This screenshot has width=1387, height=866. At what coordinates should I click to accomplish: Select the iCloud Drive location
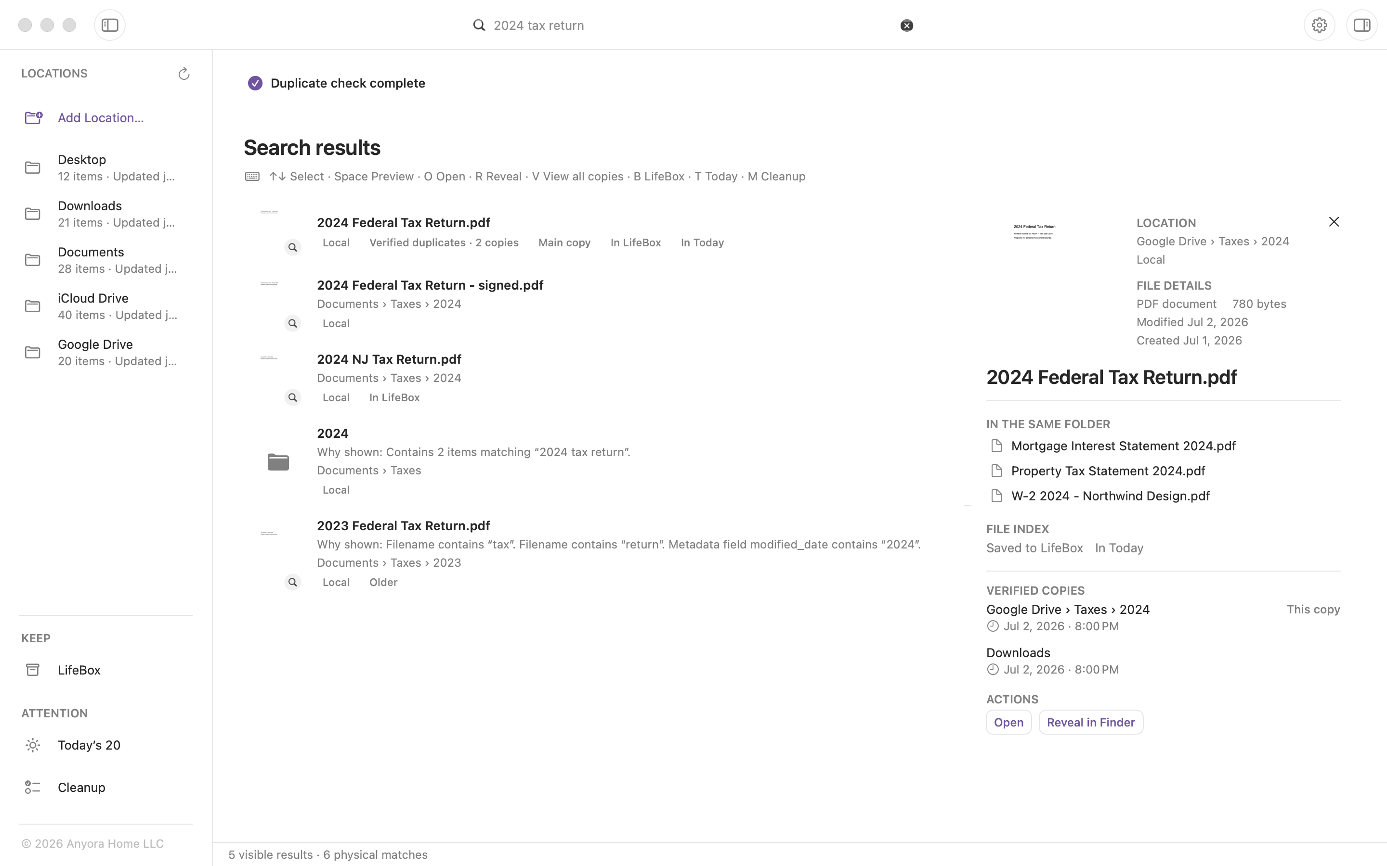[106, 306]
